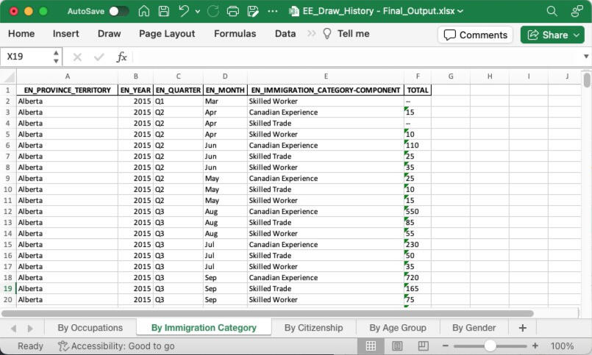Click the zoom slider handle

(490, 345)
